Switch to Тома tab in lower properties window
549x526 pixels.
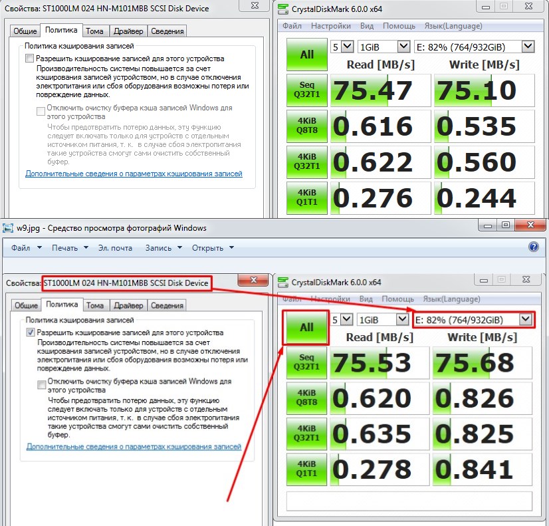95,305
